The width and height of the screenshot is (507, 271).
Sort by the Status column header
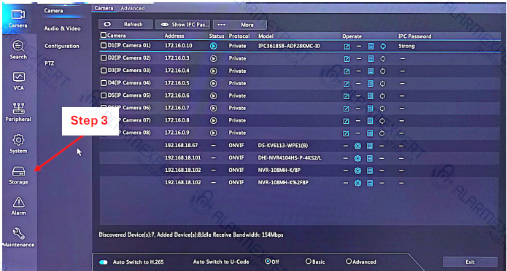(x=217, y=36)
